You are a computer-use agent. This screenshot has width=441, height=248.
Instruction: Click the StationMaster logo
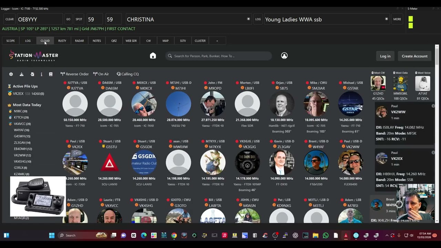click(x=34, y=56)
